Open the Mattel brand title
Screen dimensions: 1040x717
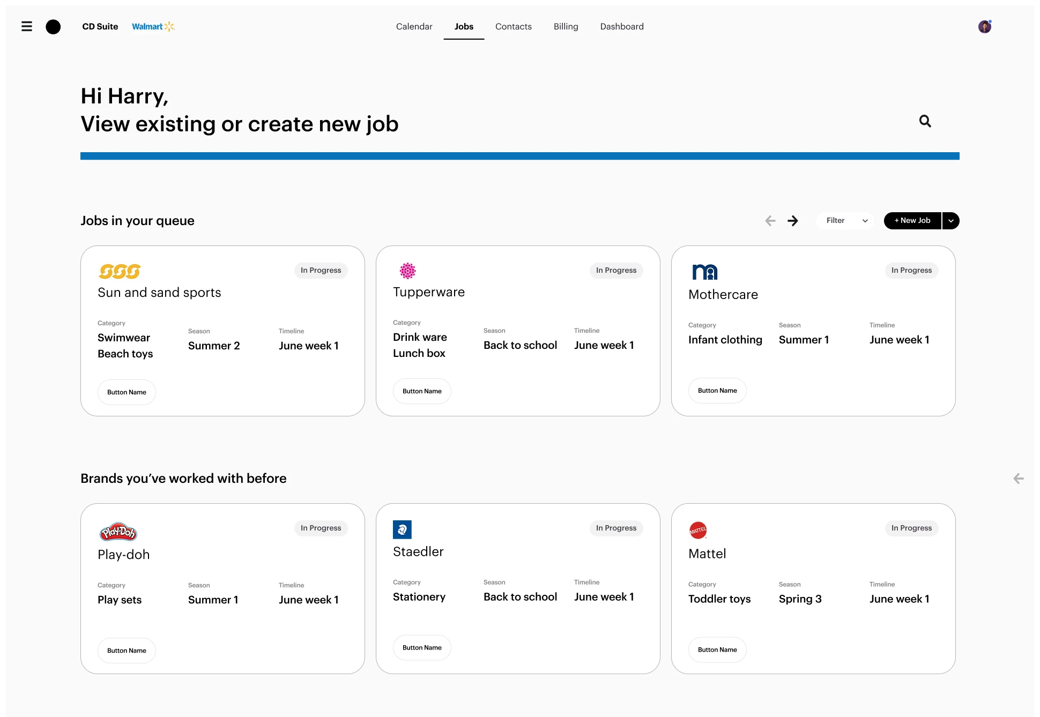[707, 554]
